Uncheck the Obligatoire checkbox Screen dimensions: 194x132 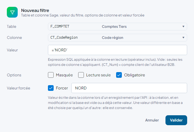[119, 75]
